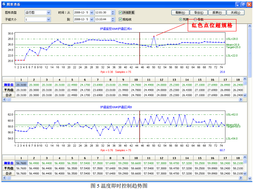This screenshot has width=253, height=189.
Task: Click the end time field showing 13:10:44
Action: click(102, 19)
